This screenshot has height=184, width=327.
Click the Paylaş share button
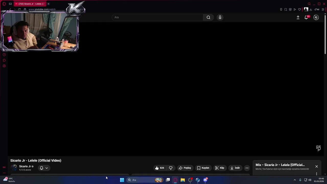coord(185,168)
